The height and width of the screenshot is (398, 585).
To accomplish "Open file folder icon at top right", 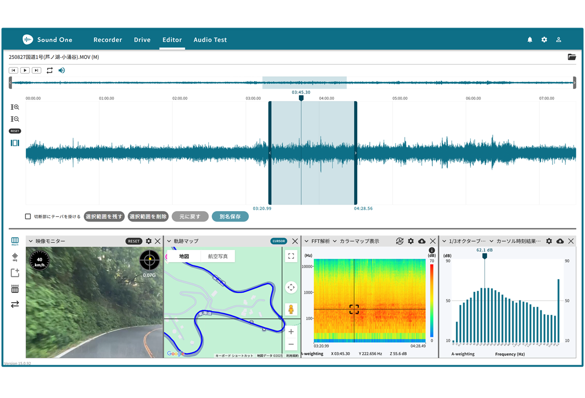I will coord(572,57).
